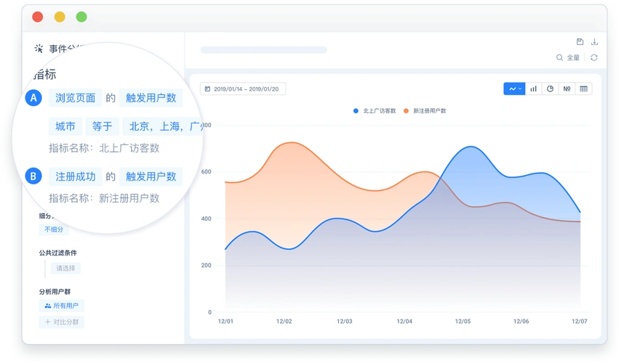This screenshot has width=619, height=363.
Task: Click 请选择 under 公共过滤条件
Action: (65, 268)
